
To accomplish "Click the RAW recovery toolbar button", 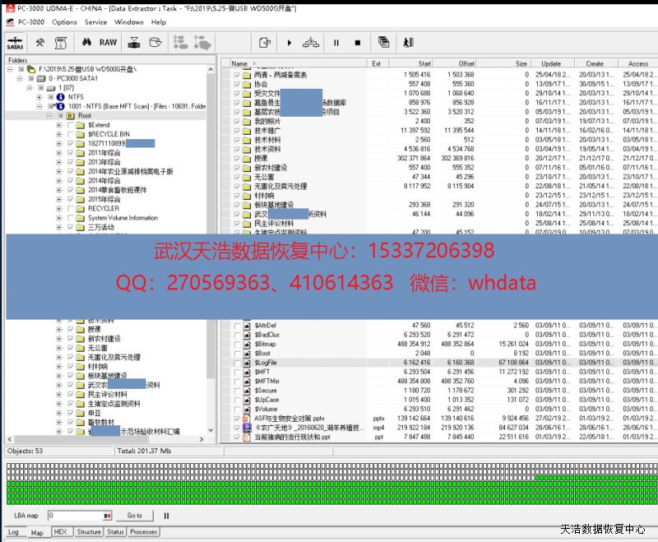I will click(x=108, y=42).
